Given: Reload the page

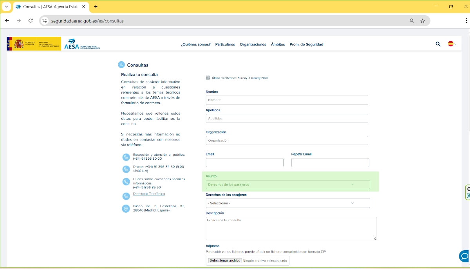Looking at the screenshot, I should point(31,21).
